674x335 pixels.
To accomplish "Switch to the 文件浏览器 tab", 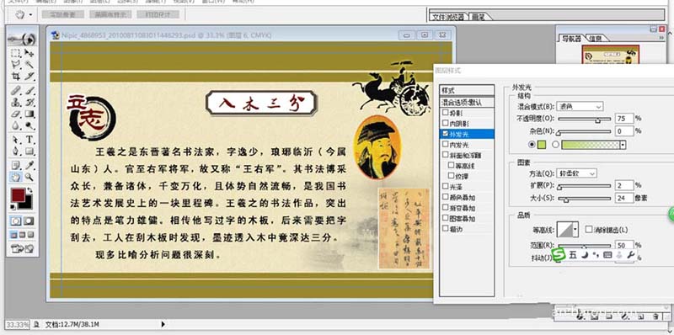I will tap(448, 17).
